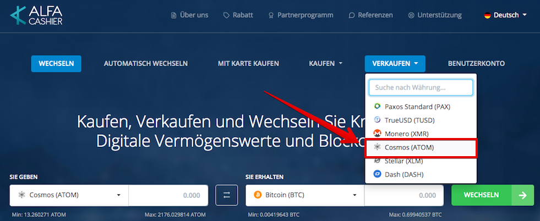
Task: Open the Sie Erhalten Bitcoin currency selector
Action: (x=305, y=195)
